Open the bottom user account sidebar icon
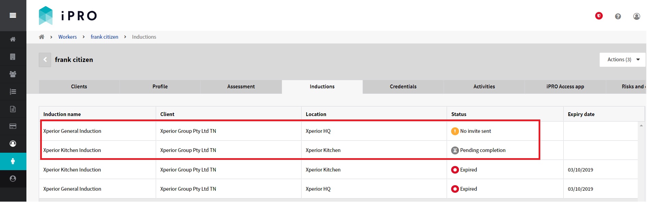 pyautogui.click(x=13, y=179)
